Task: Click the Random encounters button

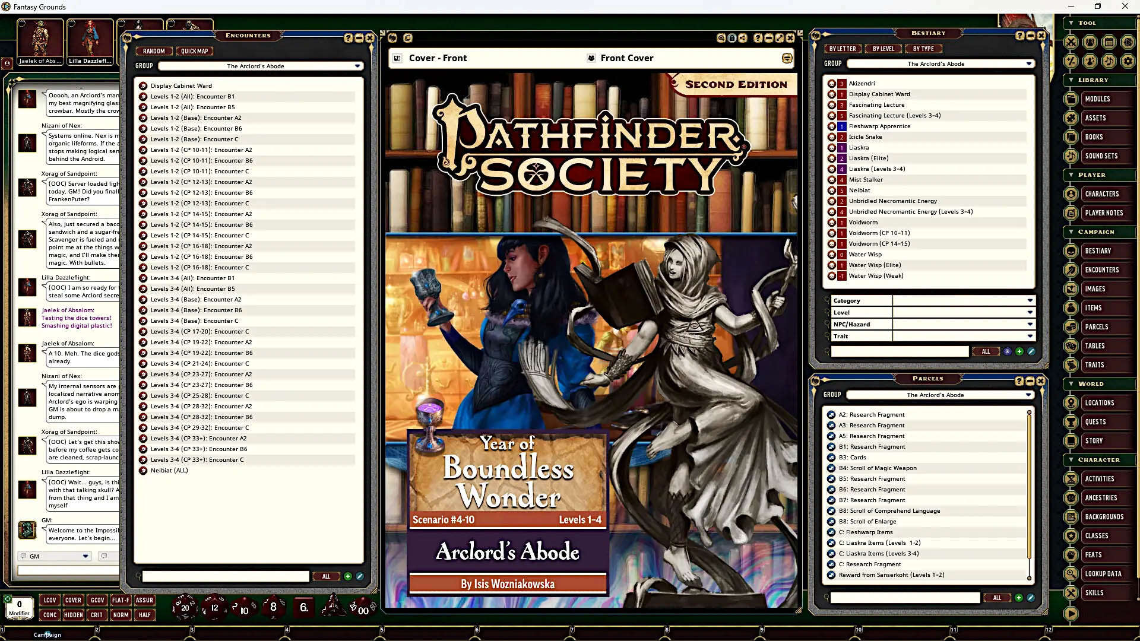Action: 154,51
